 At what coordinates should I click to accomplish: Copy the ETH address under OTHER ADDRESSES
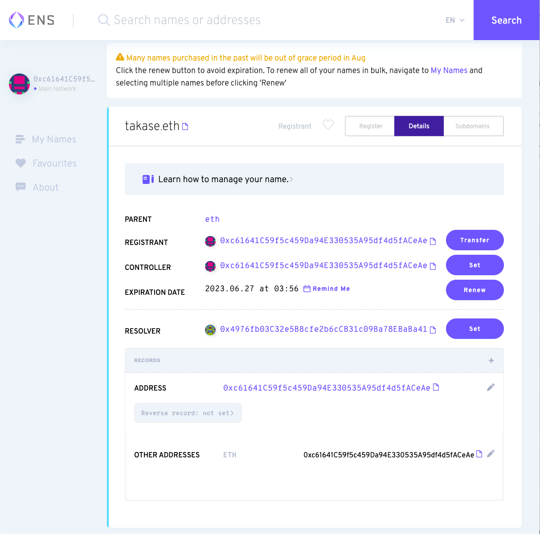(x=479, y=454)
